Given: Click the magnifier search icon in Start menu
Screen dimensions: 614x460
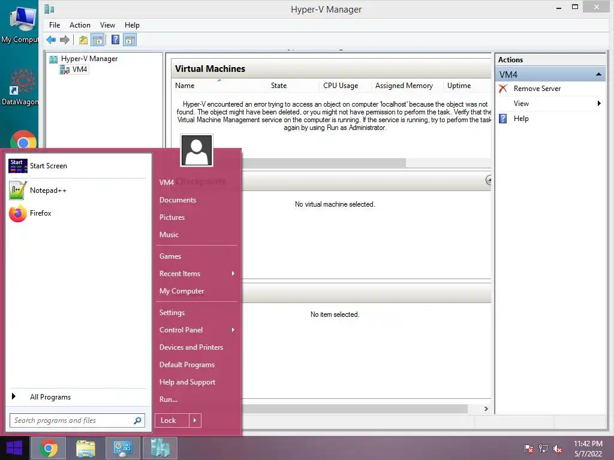Looking at the screenshot, I should tap(137, 420).
